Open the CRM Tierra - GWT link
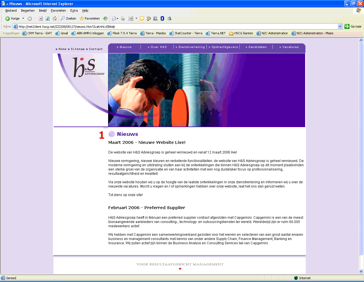 tap(37, 33)
